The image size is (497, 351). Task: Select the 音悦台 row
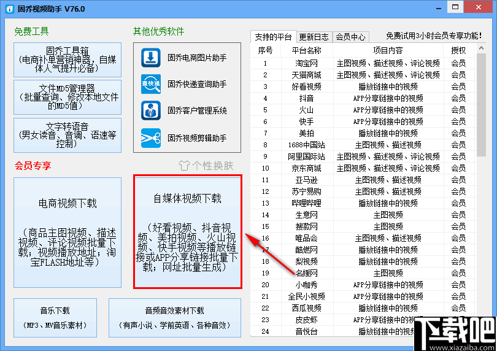click(x=363, y=331)
